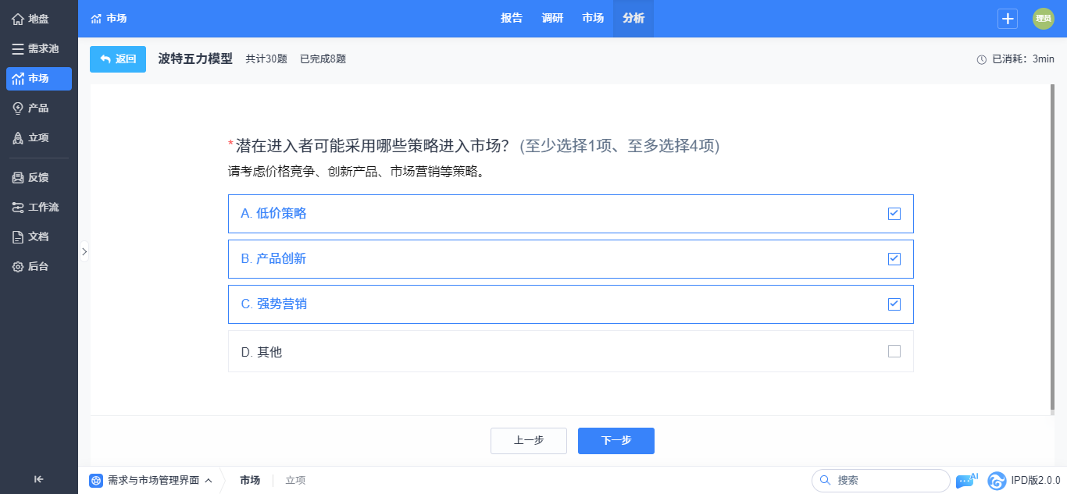The height and width of the screenshot is (494, 1067).
Task: Check option D 其他 checkbox
Action: pos(894,351)
